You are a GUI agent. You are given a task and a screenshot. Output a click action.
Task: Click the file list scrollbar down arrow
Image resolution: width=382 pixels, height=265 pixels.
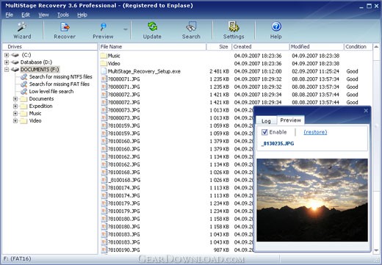pos(376,250)
